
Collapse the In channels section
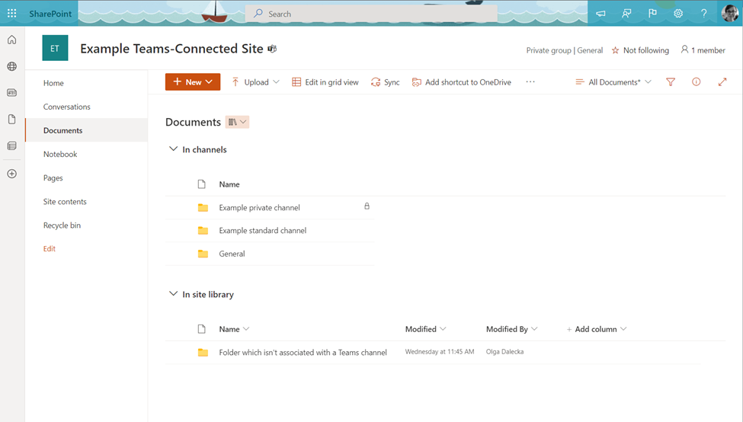[173, 149]
